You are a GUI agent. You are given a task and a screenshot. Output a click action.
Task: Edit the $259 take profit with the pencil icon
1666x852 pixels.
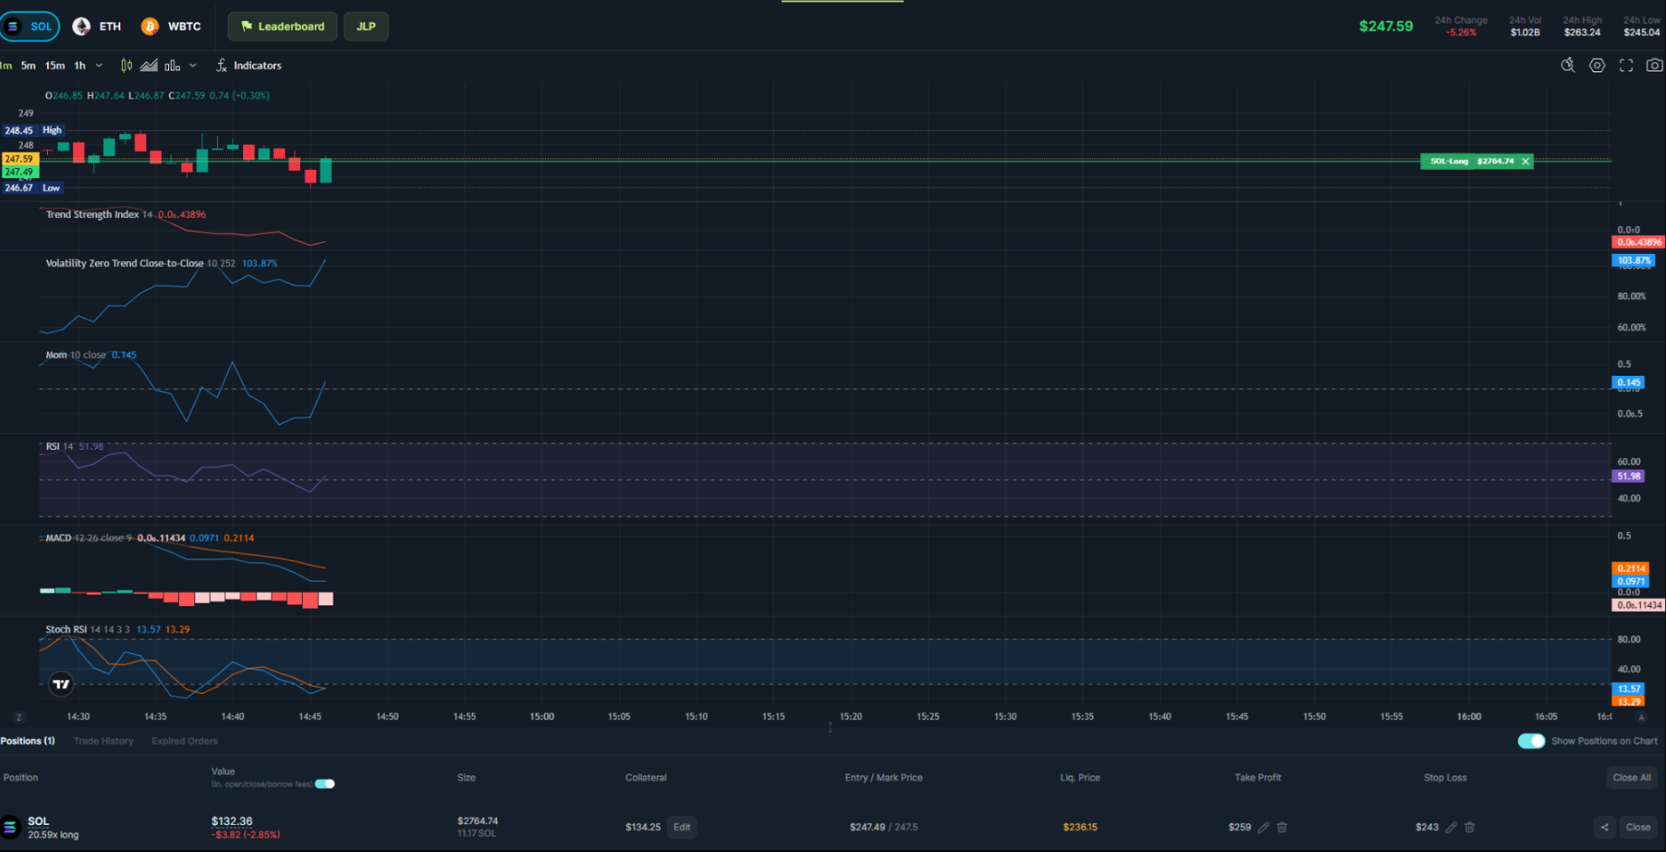pyautogui.click(x=1265, y=827)
